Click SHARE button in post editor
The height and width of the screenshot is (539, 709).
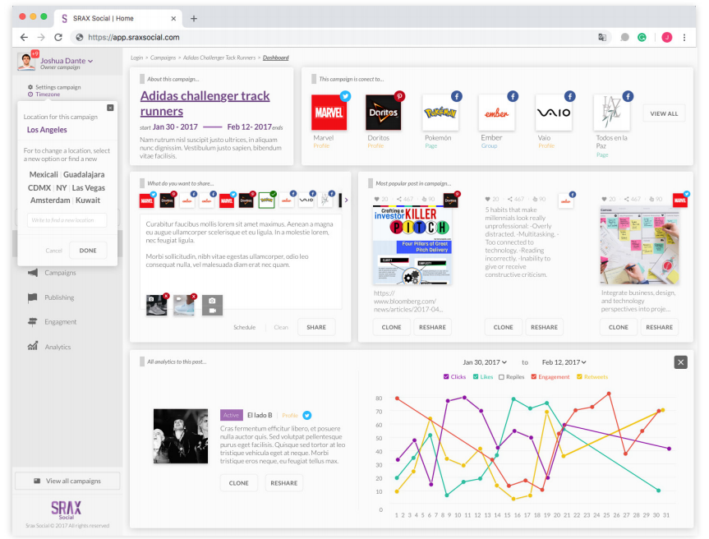pos(316,327)
